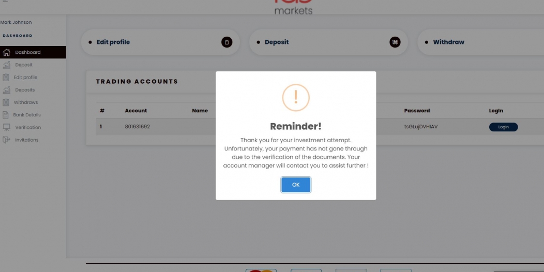The width and height of the screenshot is (544, 272).
Task: Click the round clipboard icon on Edit profile card
Action: tap(227, 42)
